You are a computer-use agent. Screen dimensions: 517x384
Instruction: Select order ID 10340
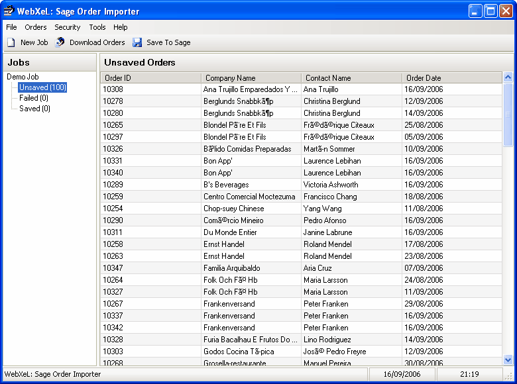pyautogui.click(x=113, y=173)
